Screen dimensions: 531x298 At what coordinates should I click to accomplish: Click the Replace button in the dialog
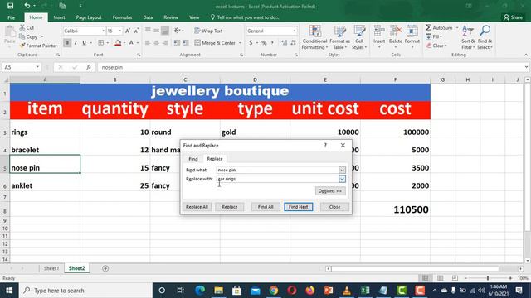230,207
